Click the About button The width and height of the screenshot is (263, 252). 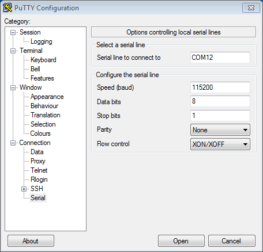[x=31, y=241]
